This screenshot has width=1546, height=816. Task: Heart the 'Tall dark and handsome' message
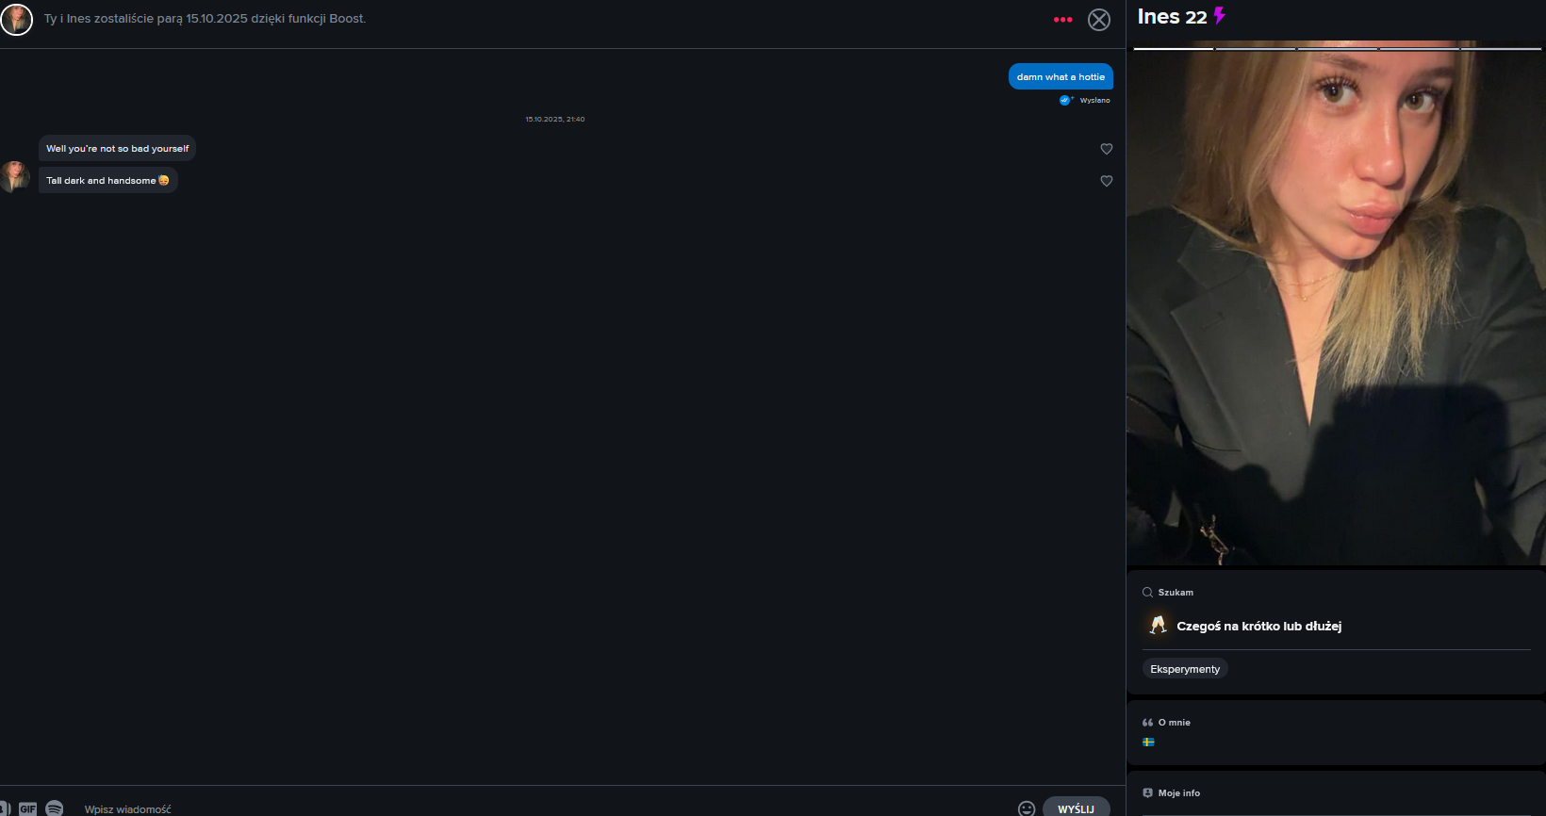(x=1107, y=181)
